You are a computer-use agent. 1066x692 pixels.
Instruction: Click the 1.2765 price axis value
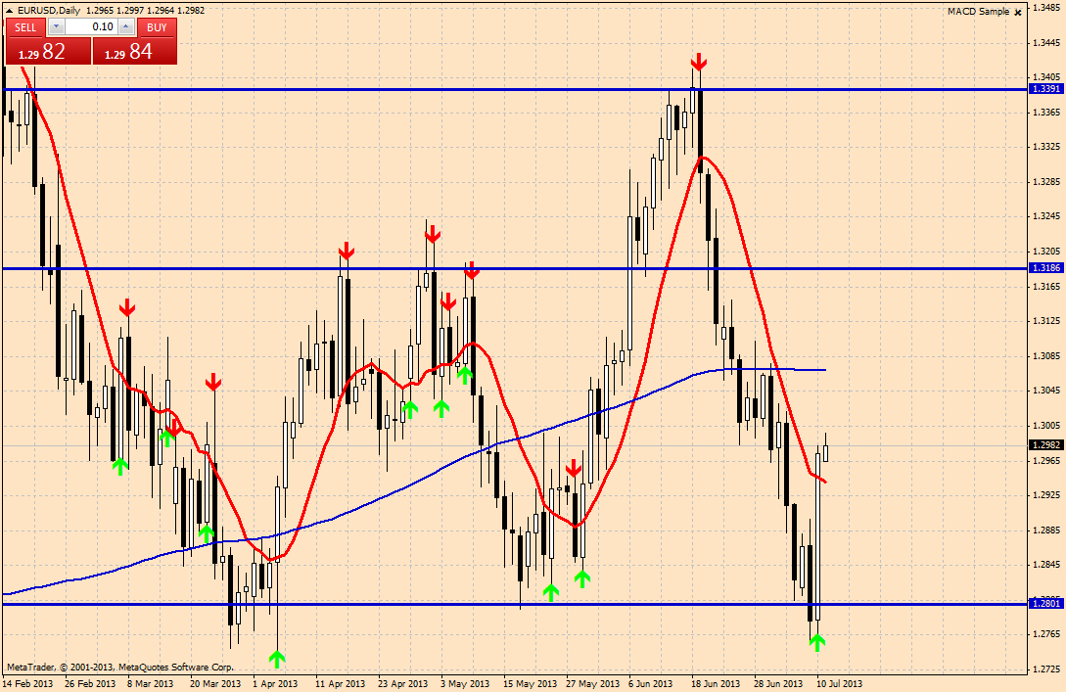(x=1047, y=634)
